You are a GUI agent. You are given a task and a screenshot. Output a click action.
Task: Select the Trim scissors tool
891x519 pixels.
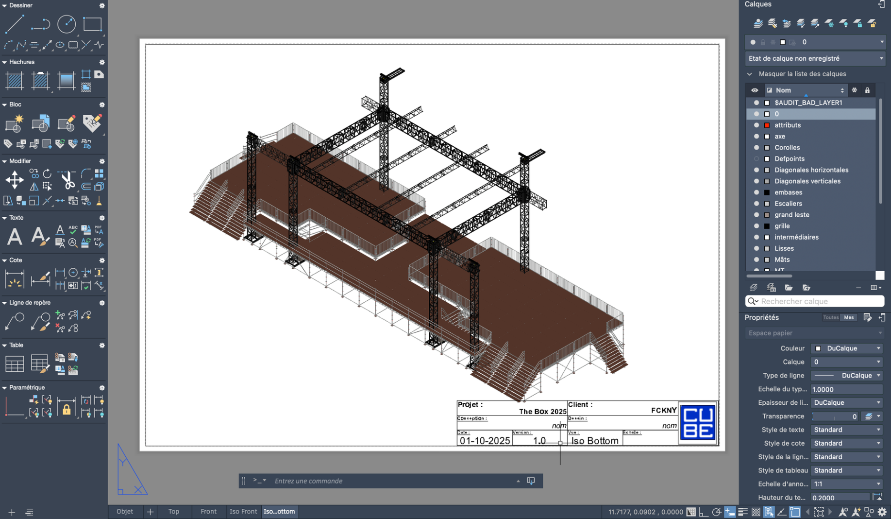pos(67,180)
